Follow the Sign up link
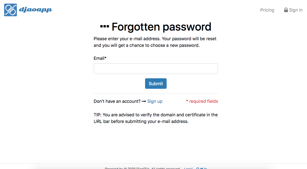The width and height of the screenshot is (307, 169). pos(155,101)
